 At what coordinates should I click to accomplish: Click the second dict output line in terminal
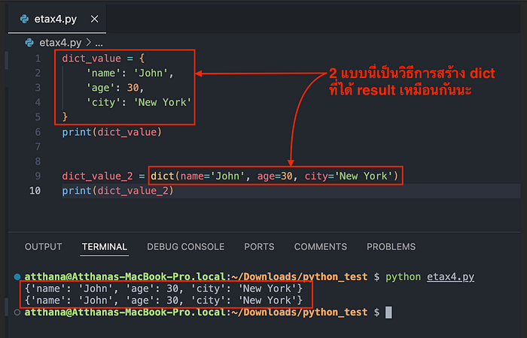[163, 300]
